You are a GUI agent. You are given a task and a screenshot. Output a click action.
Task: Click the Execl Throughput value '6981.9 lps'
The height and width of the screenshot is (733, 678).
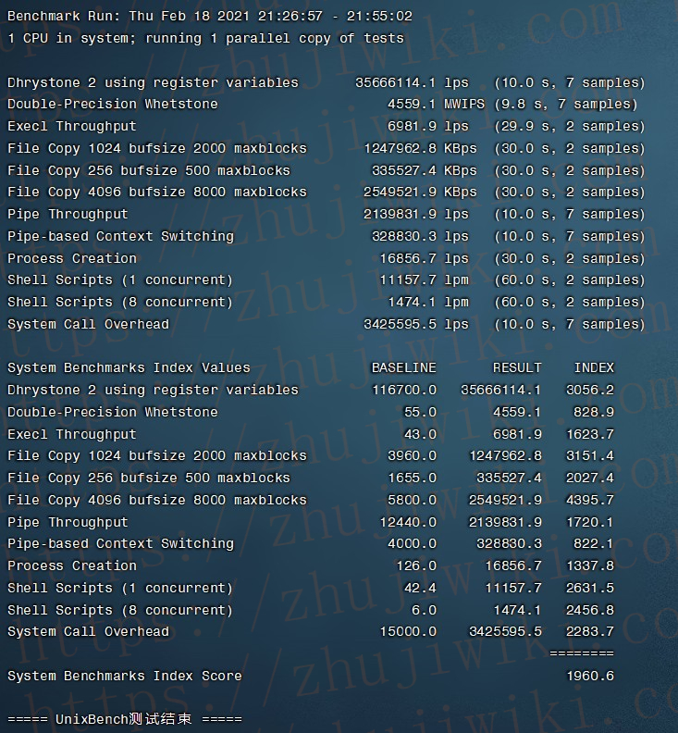coord(428,126)
